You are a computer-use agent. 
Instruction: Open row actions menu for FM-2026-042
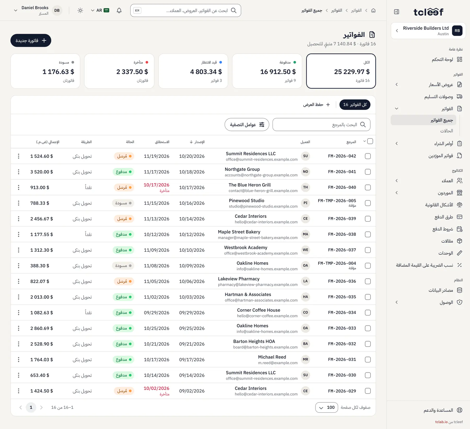pos(19,156)
